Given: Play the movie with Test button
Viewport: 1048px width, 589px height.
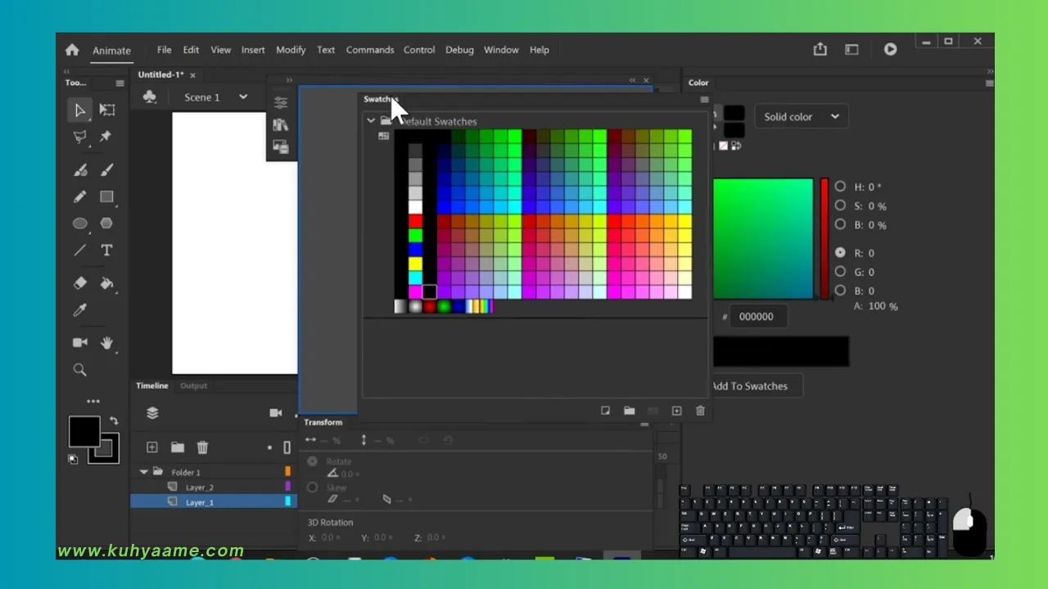Looking at the screenshot, I should coord(890,49).
